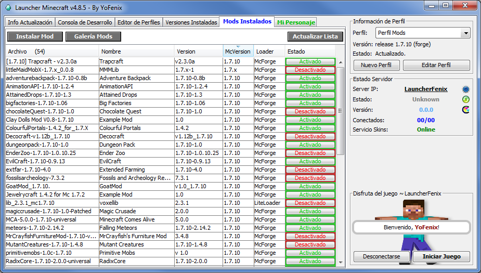This screenshot has height=273, width=481.
Task: Create a Nuevo Perfil
Action: tap(376, 65)
